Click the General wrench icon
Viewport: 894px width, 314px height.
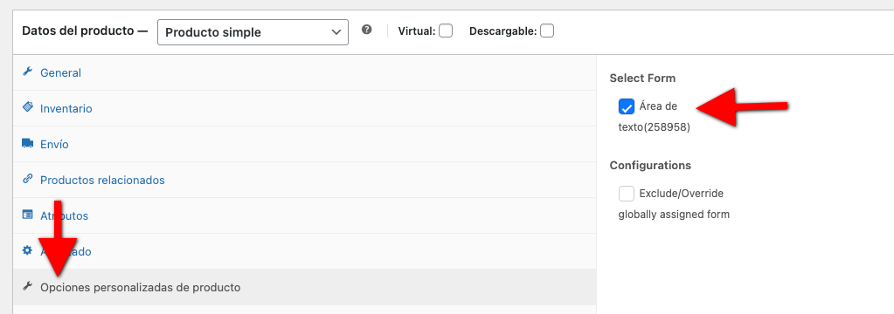(x=27, y=72)
